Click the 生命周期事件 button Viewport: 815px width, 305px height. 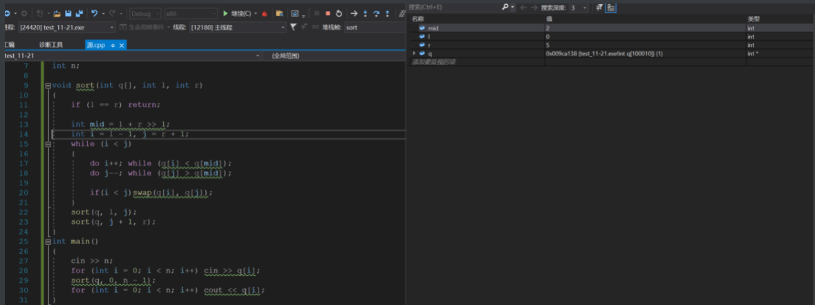click(x=142, y=27)
